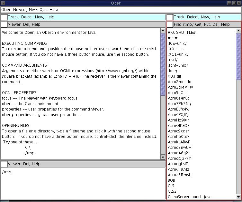Click the /tmp text in the bottom viewer
242x202 pixels.
coord(6,172)
